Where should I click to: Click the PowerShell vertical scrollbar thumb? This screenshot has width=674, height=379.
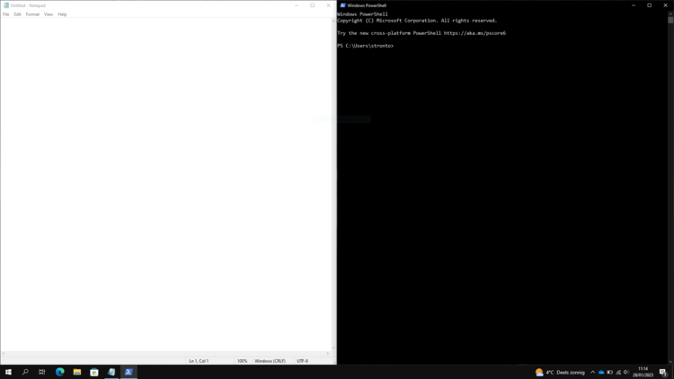(670, 20)
